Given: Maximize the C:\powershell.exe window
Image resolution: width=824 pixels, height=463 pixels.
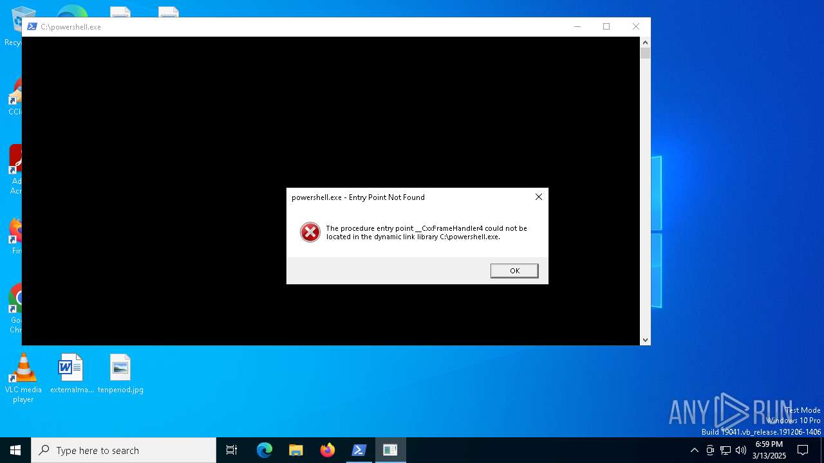Looking at the screenshot, I should 606,26.
